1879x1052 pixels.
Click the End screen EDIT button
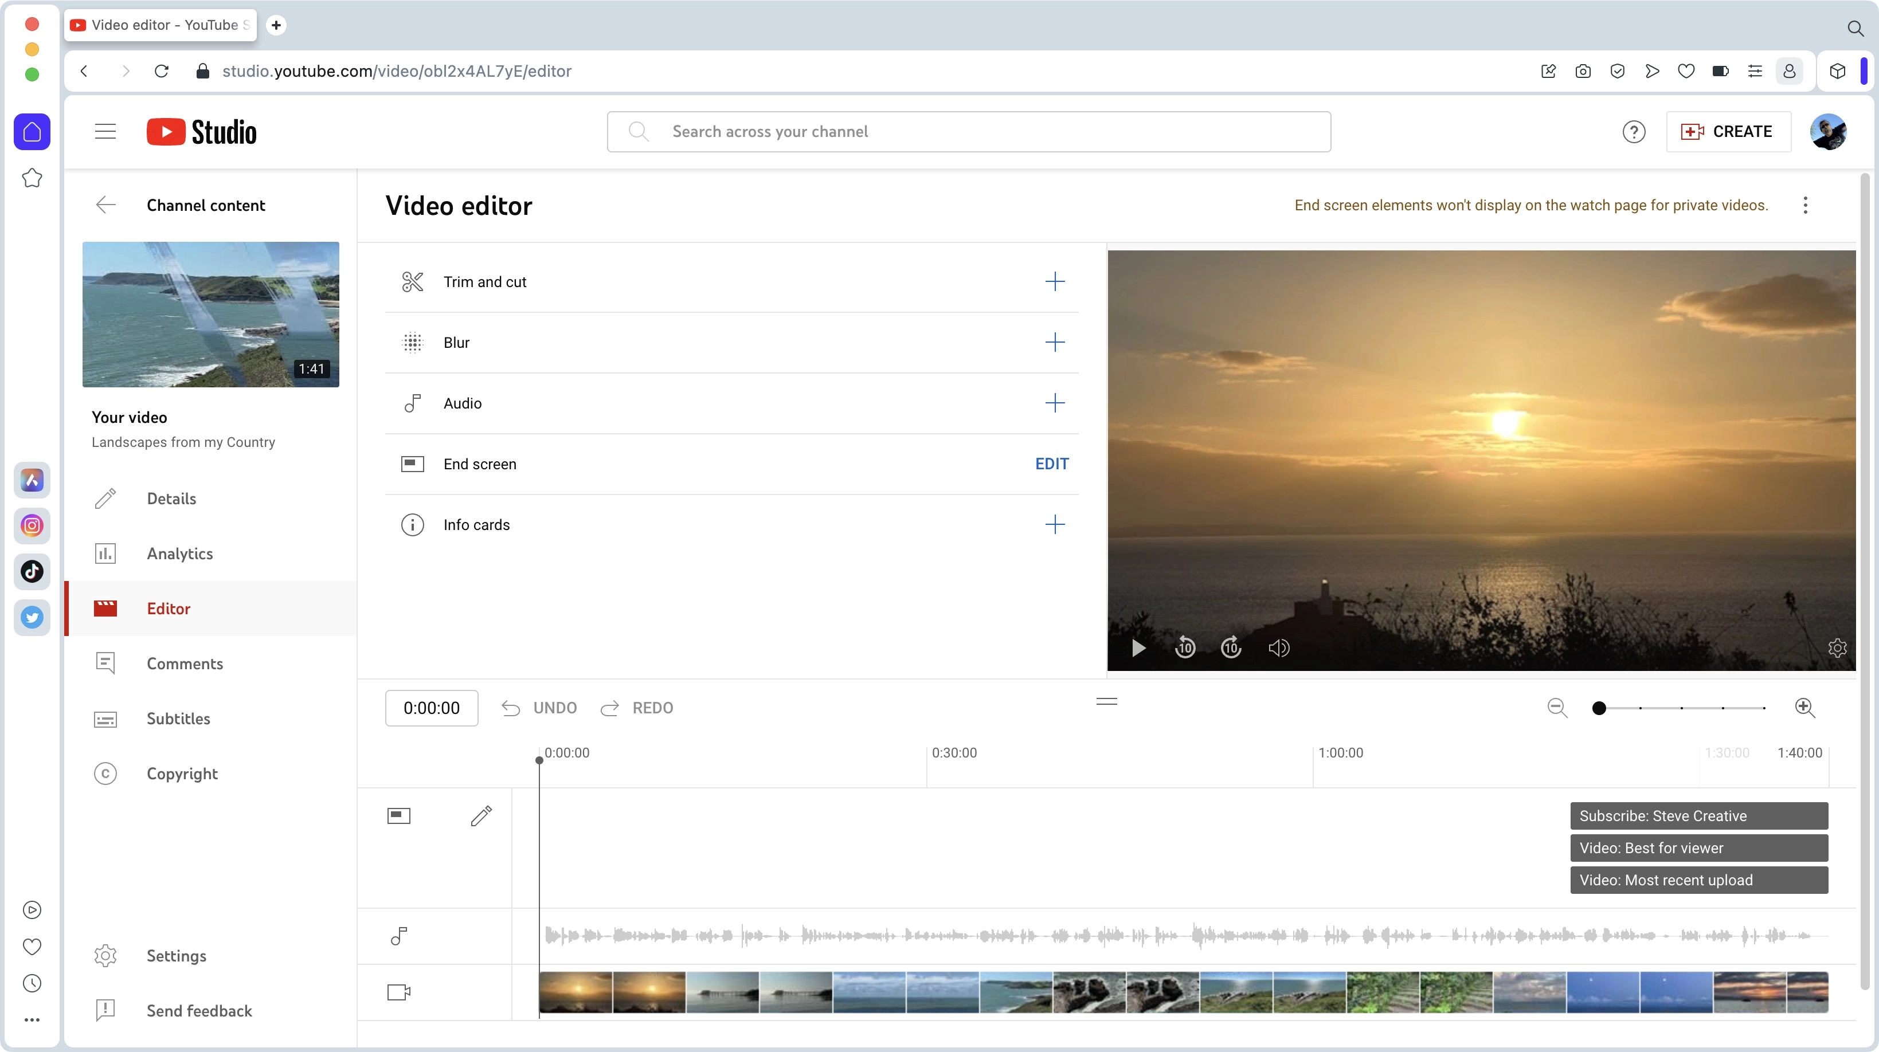(1051, 464)
